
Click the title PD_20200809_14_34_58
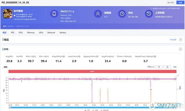click(15, 3)
